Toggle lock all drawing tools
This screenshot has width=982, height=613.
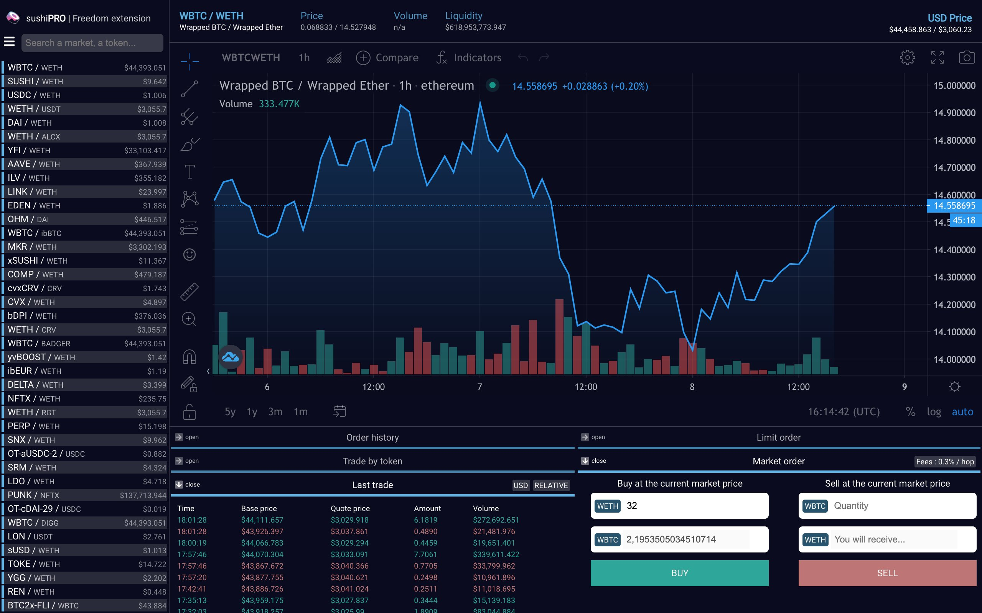pyautogui.click(x=189, y=412)
